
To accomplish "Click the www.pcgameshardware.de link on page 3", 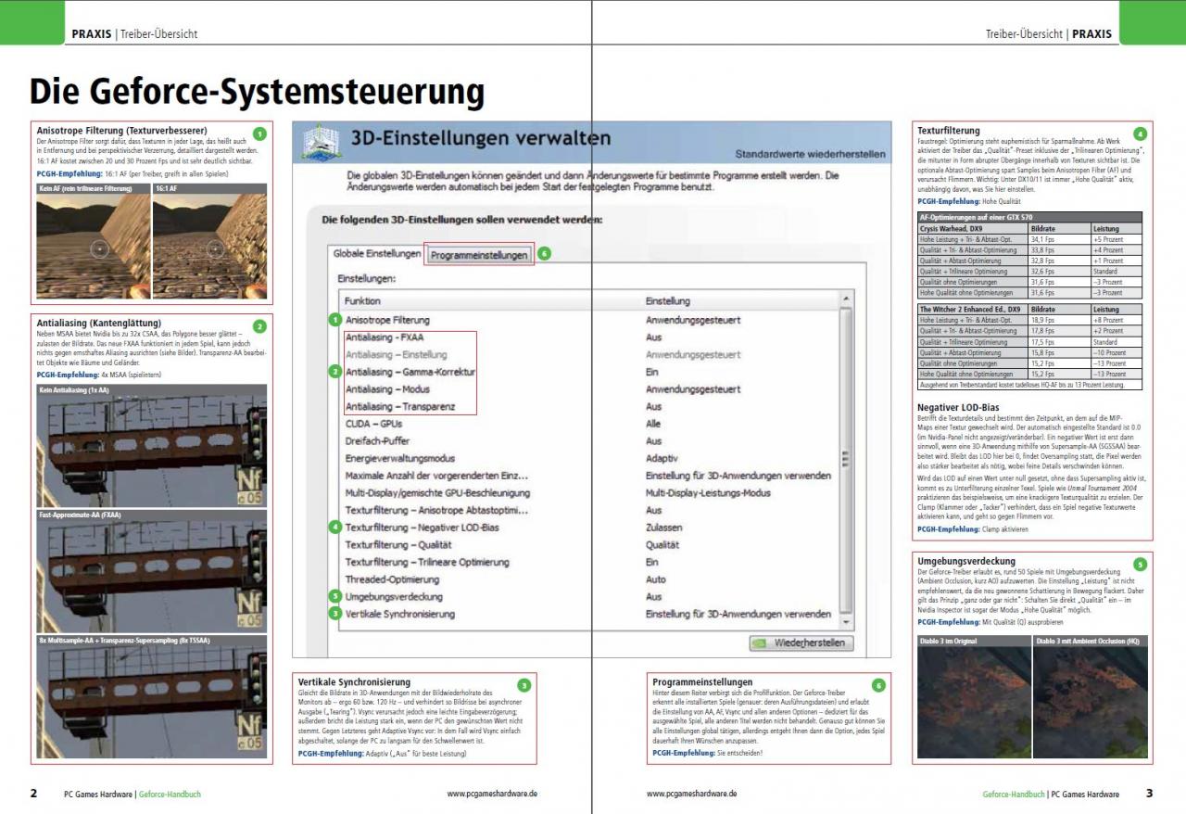I will coord(692,794).
